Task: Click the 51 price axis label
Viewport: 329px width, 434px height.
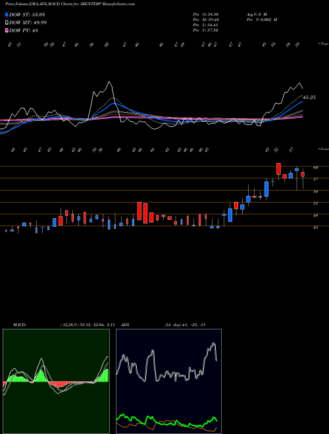Action: coord(315,203)
